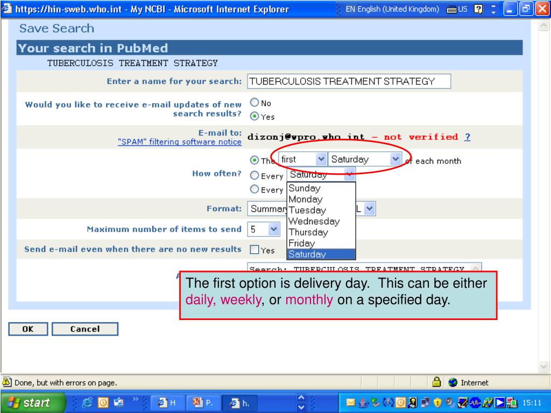
Task: Open the Format Summary dropdown arrow
Action: coord(369,209)
